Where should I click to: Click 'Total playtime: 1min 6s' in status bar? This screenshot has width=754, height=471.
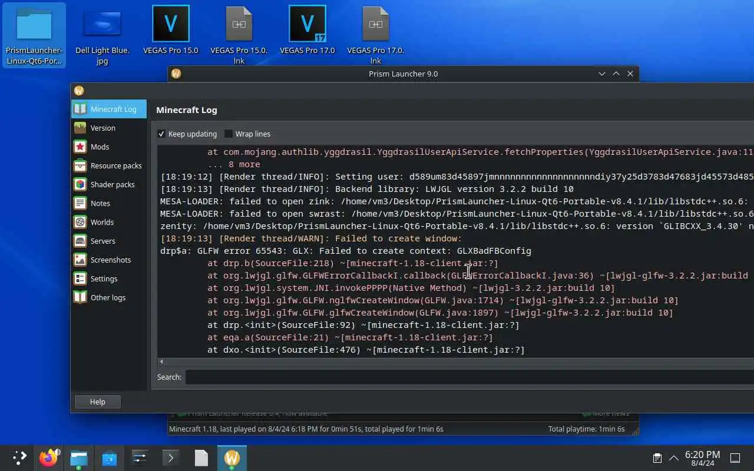coord(586,429)
